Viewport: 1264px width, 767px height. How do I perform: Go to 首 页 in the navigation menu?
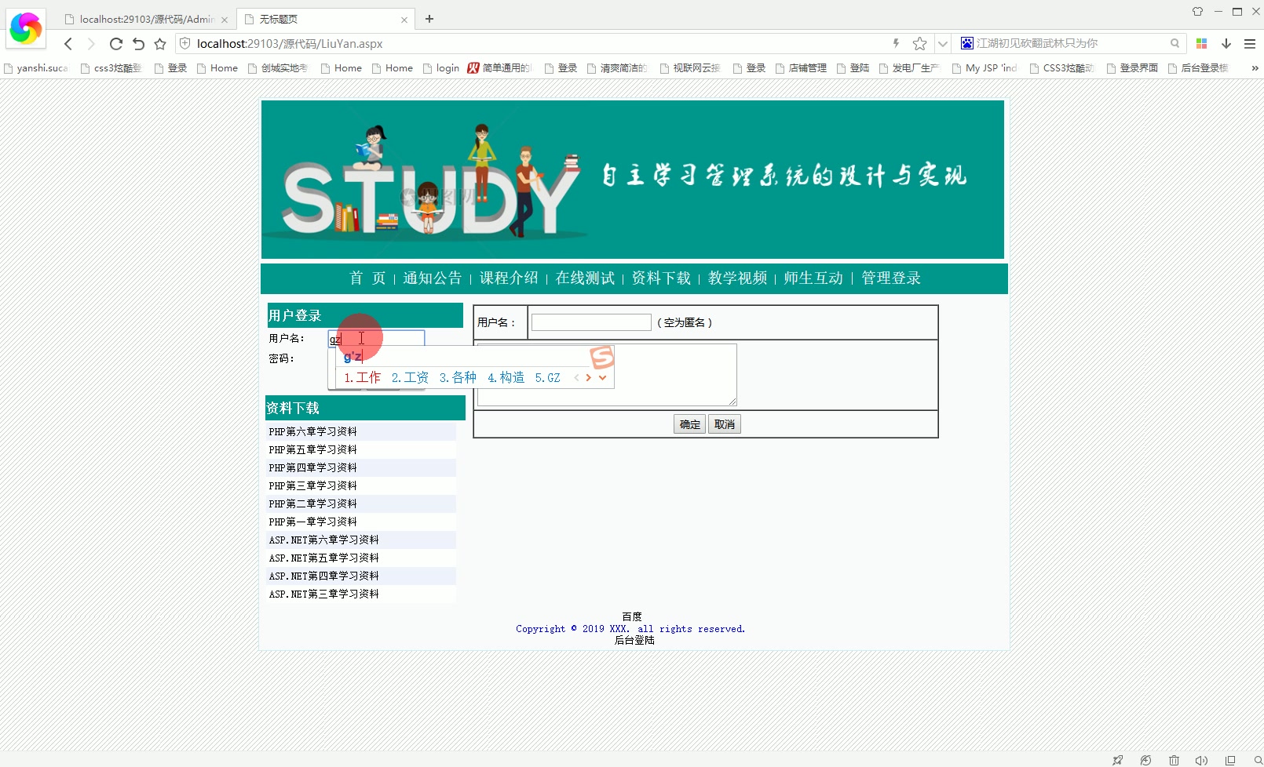(367, 278)
